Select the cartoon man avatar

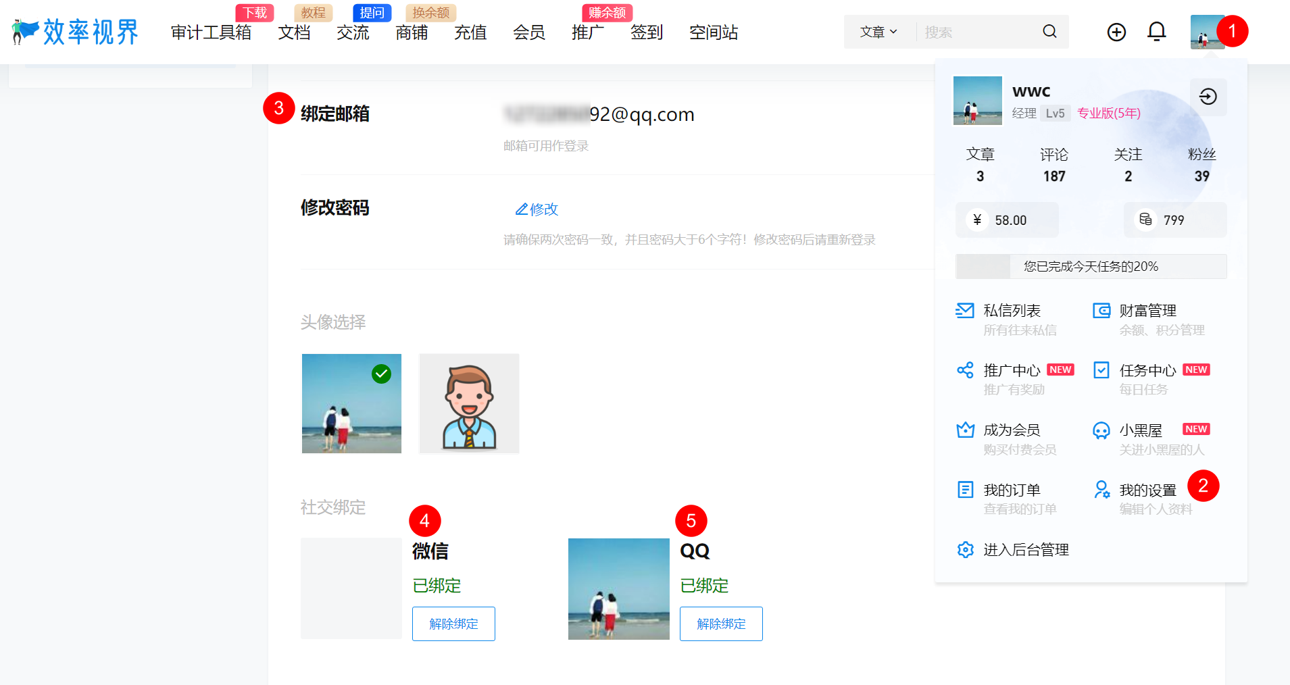pos(469,404)
